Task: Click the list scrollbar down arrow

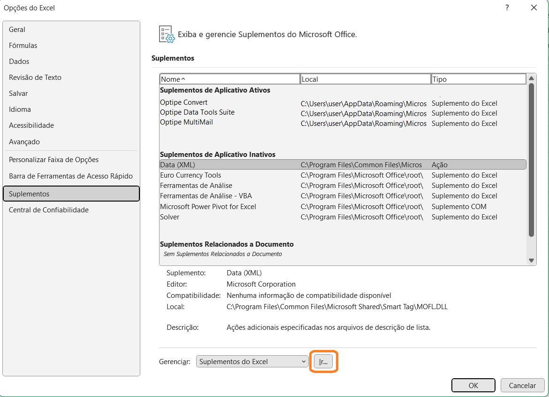Action: click(x=531, y=260)
